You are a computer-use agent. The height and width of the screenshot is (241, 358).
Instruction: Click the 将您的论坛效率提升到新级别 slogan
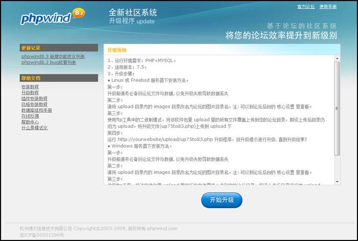(281, 35)
